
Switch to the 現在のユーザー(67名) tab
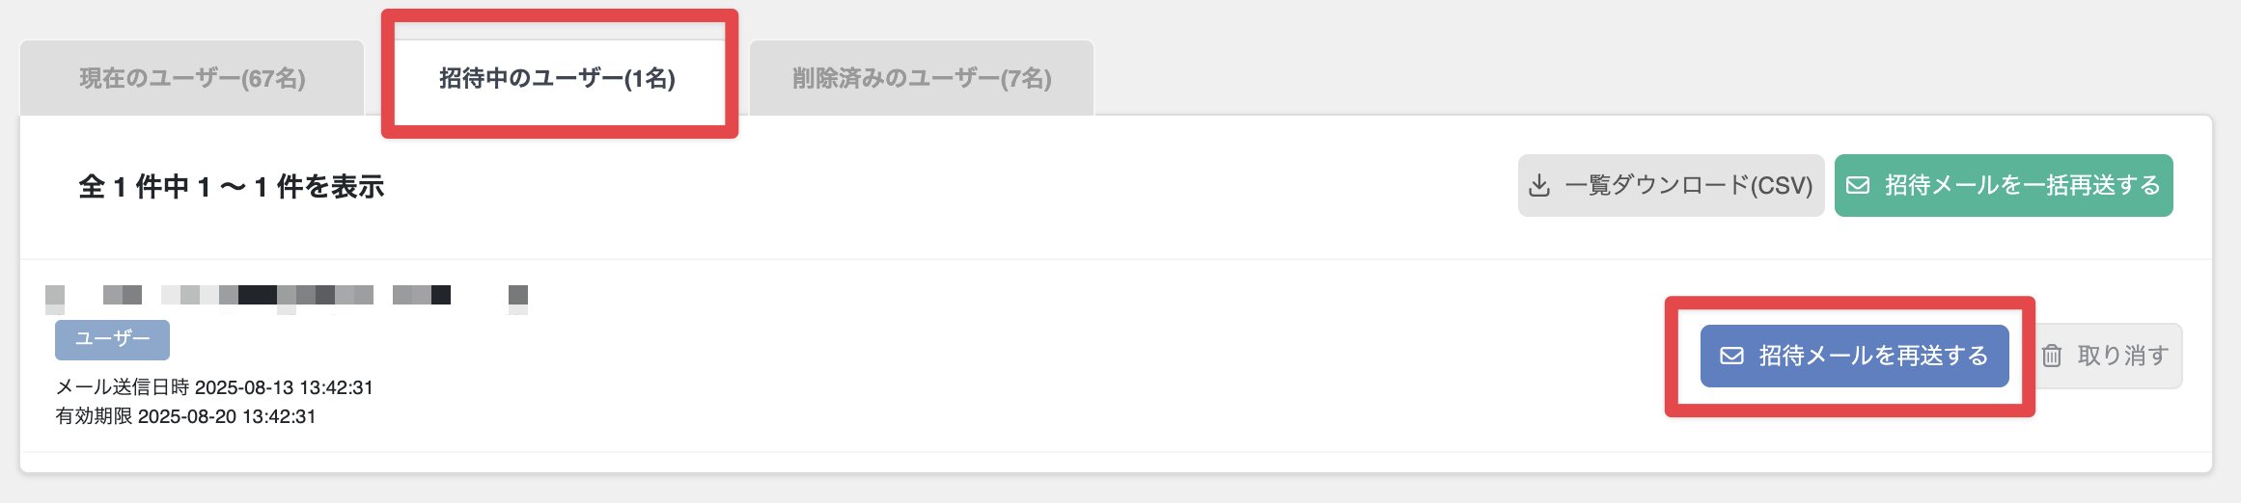click(x=192, y=78)
